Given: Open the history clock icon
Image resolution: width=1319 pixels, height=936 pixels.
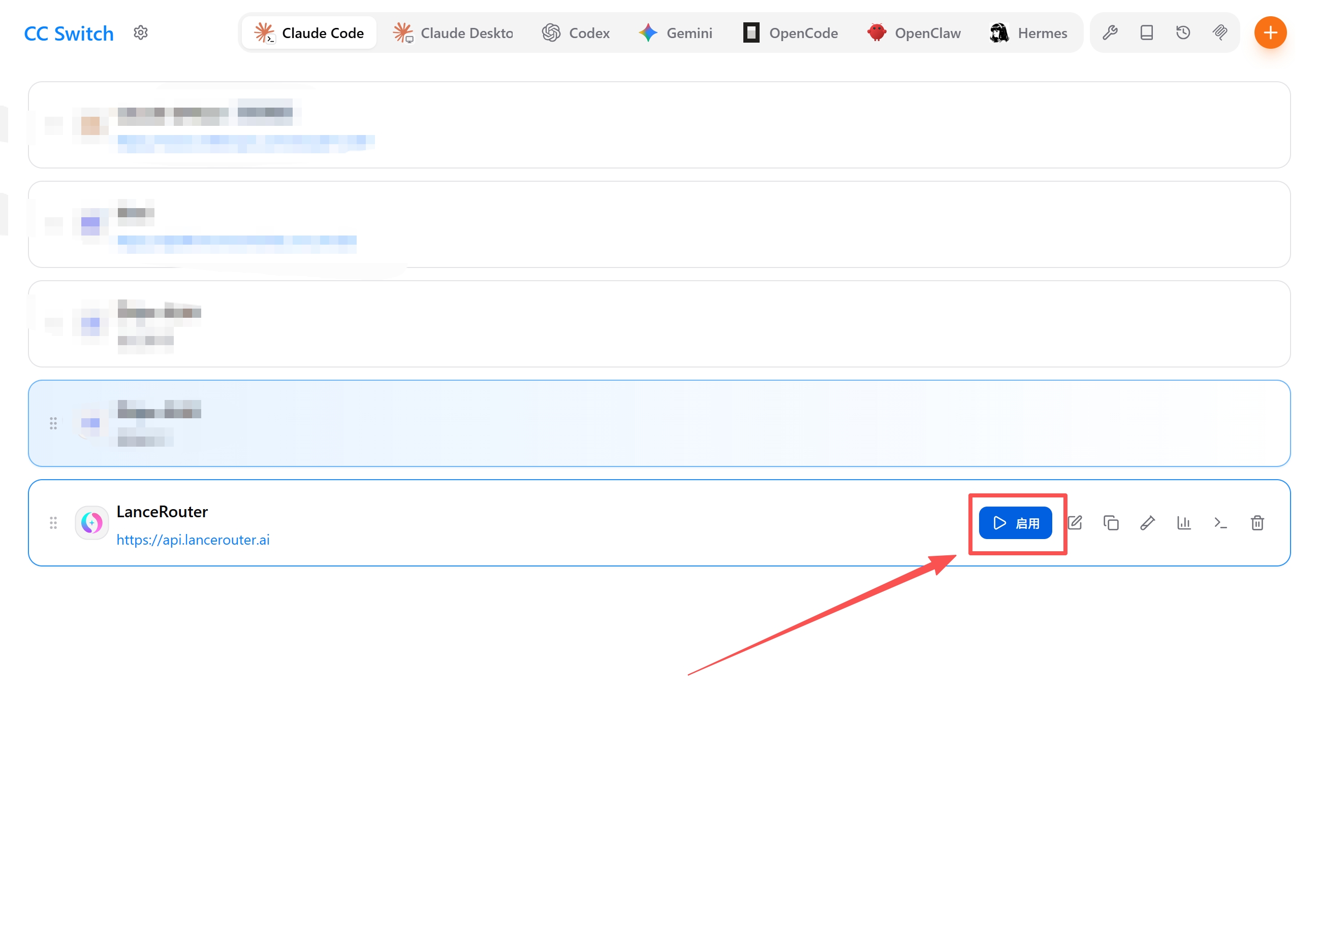Looking at the screenshot, I should coord(1183,33).
